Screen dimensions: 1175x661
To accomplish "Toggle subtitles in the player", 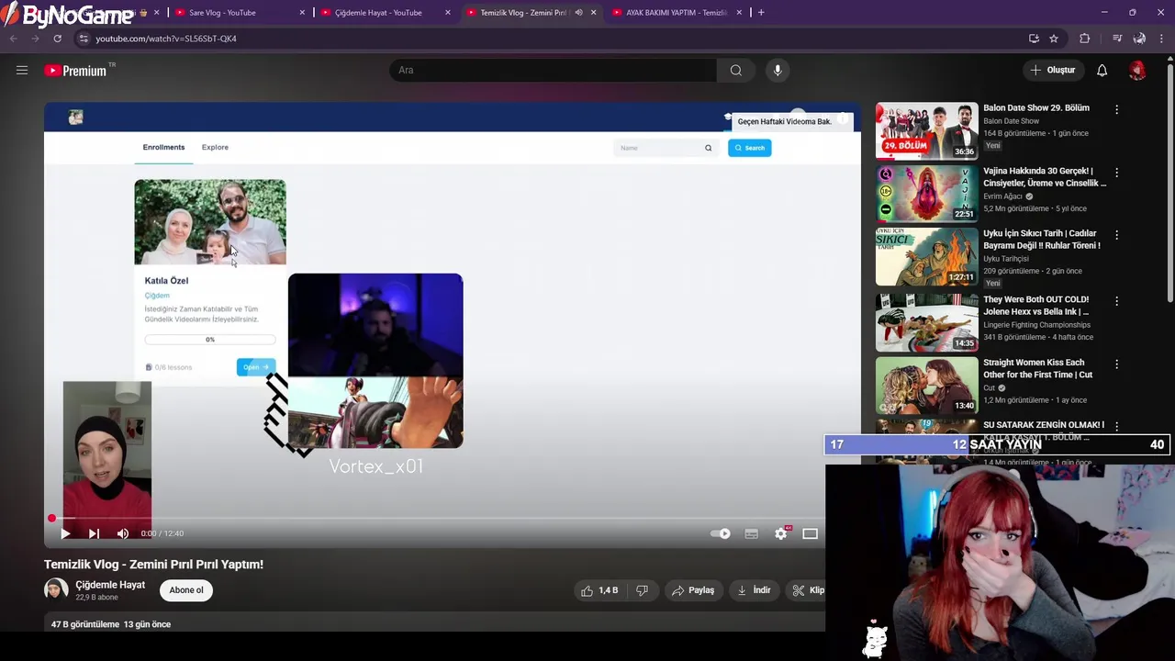I will [x=751, y=533].
